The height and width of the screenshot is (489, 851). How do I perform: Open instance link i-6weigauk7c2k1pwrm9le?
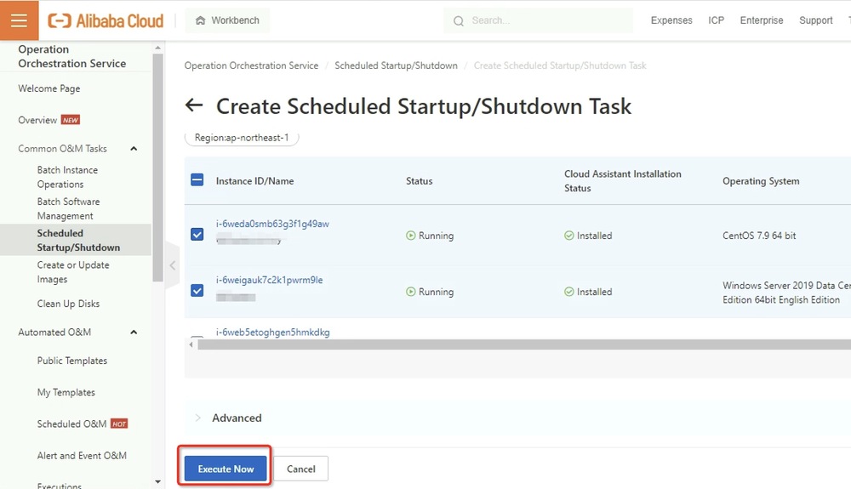coord(269,281)
